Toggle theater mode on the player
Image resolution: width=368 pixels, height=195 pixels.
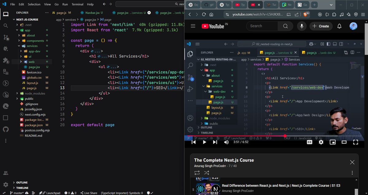(344, 142)
